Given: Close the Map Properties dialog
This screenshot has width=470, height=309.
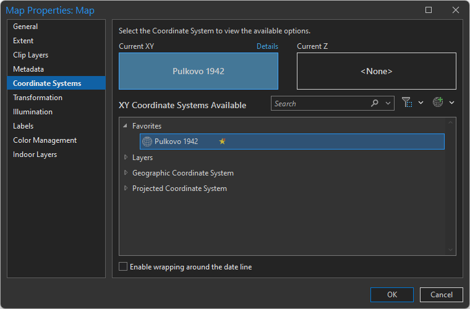Looking at the screenshot, I should tap(456, 10).
